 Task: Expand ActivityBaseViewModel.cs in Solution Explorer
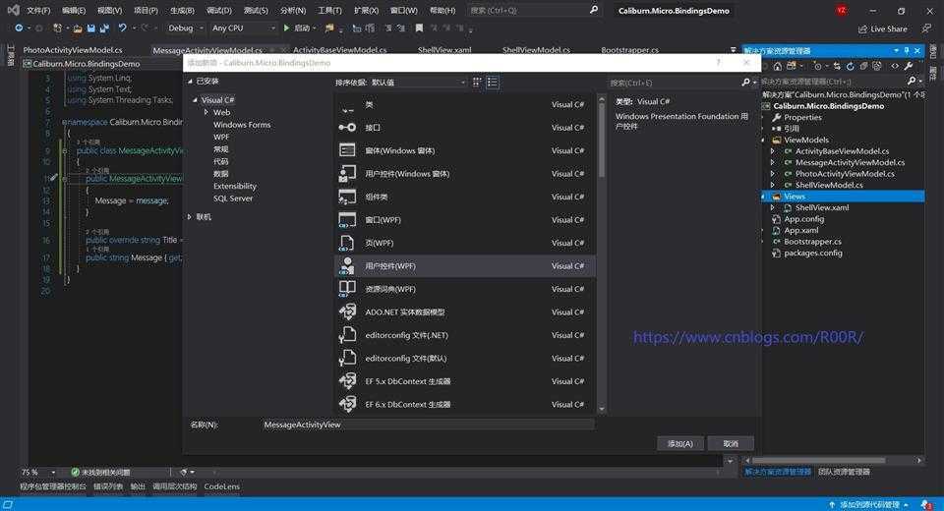point(773,151)
